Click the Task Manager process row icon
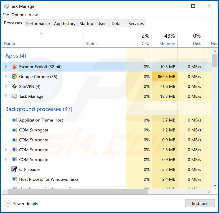The height and width of the screenshot is (213, 219). pyautogui.click(x=14, y=96)
